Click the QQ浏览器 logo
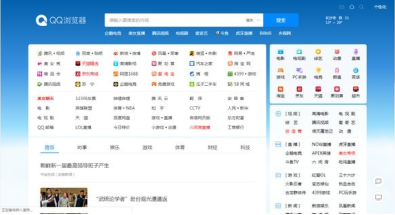Screen dimensions: 395x215 pyautogui.click(x=61, y=20)
